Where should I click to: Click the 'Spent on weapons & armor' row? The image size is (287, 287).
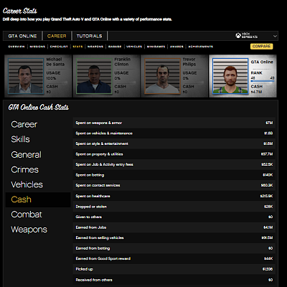point(174,123)
